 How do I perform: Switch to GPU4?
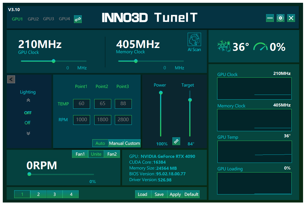coord(64,19)
